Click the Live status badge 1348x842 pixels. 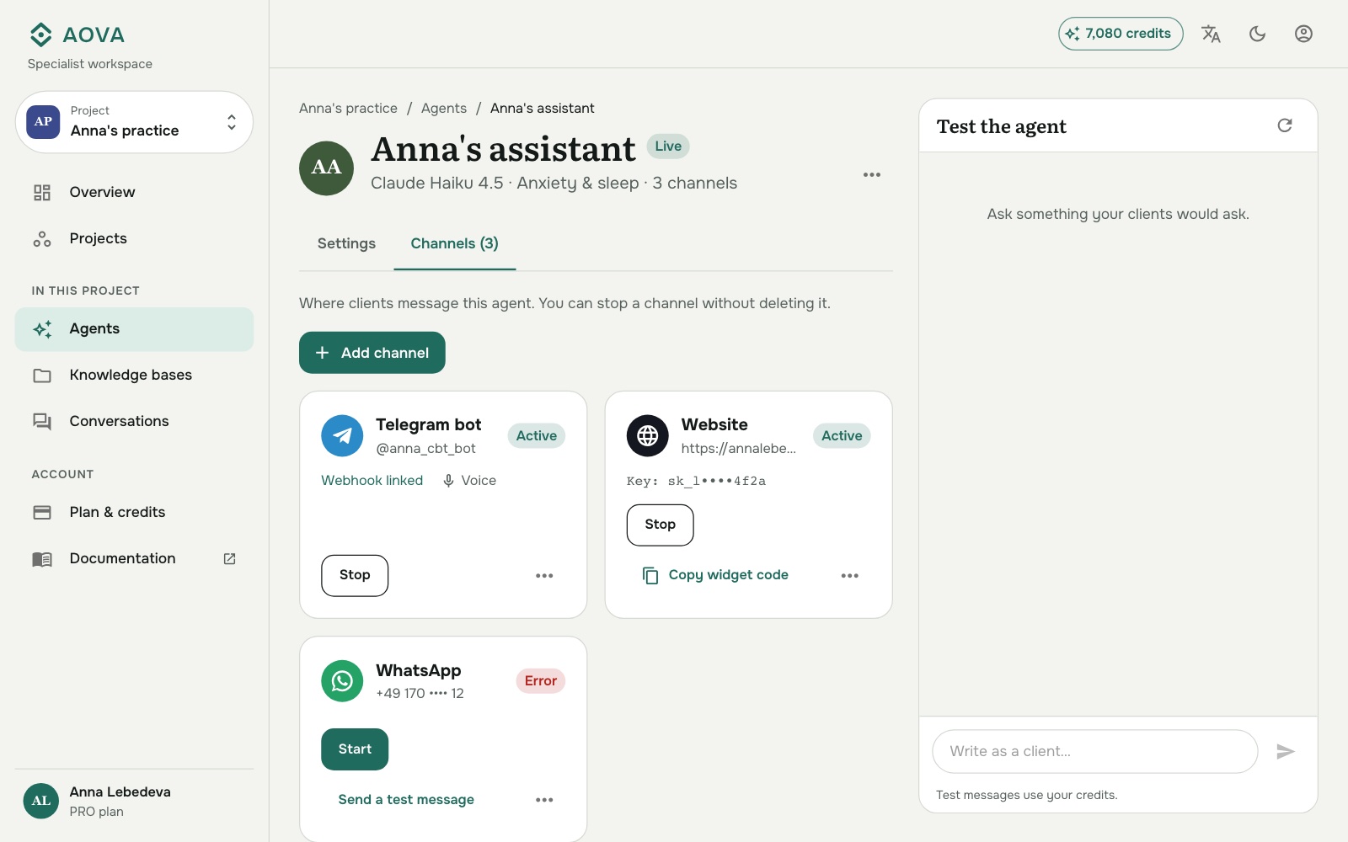pos(668,147)
